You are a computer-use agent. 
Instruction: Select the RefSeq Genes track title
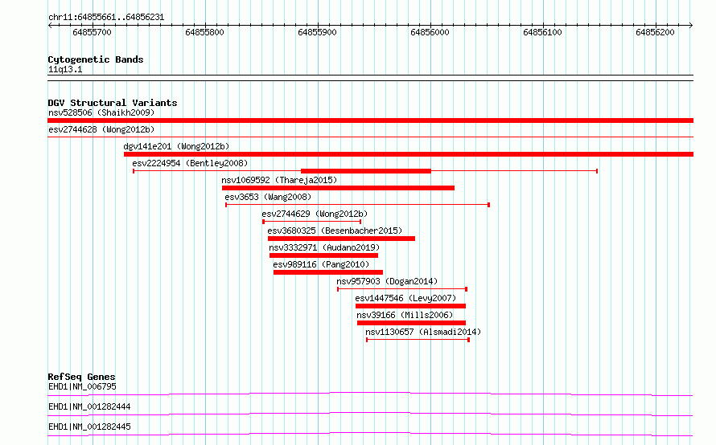coord(82,377)
